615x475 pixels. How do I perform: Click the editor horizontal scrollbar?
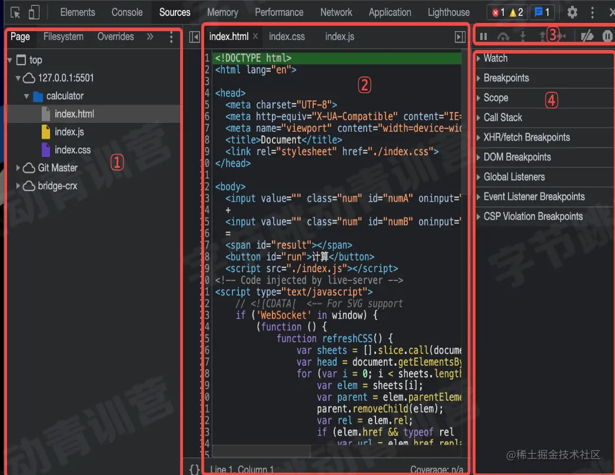pyautogui.click(x=262, y=451)
